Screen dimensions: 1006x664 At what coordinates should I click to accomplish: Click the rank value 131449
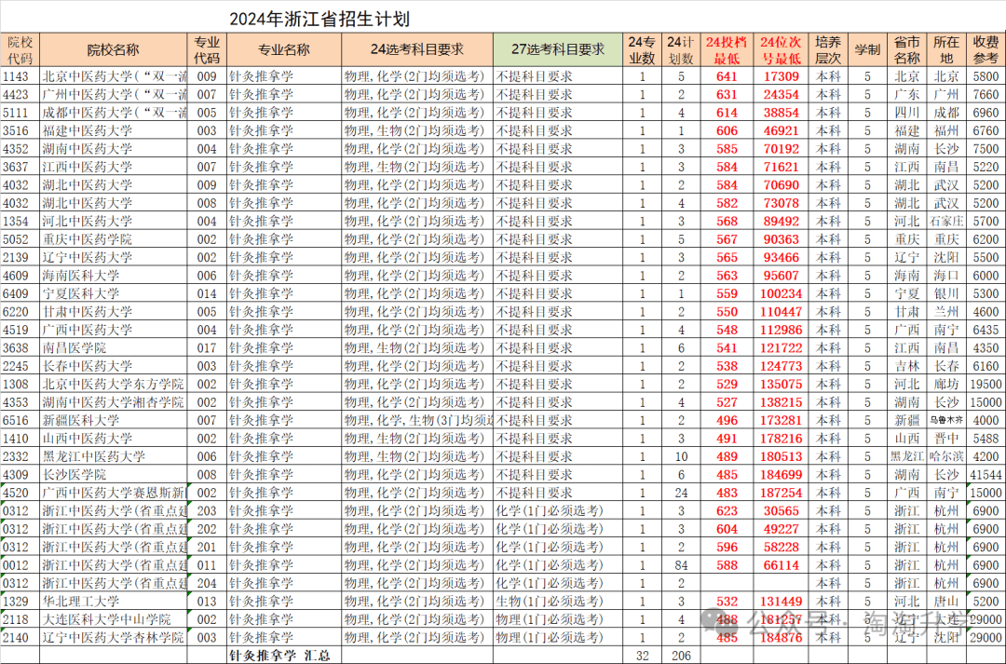click(781, 602)
